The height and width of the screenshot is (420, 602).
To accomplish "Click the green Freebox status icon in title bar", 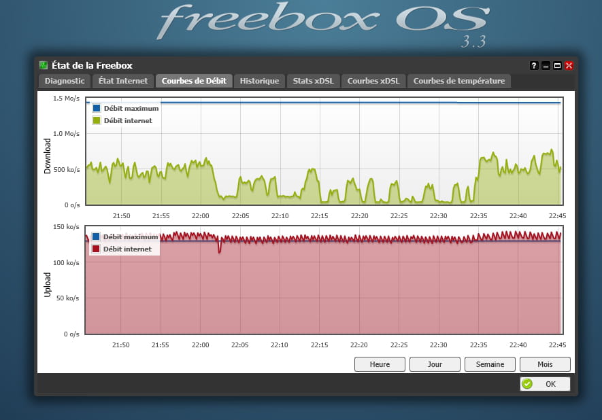I will point(44,65).
